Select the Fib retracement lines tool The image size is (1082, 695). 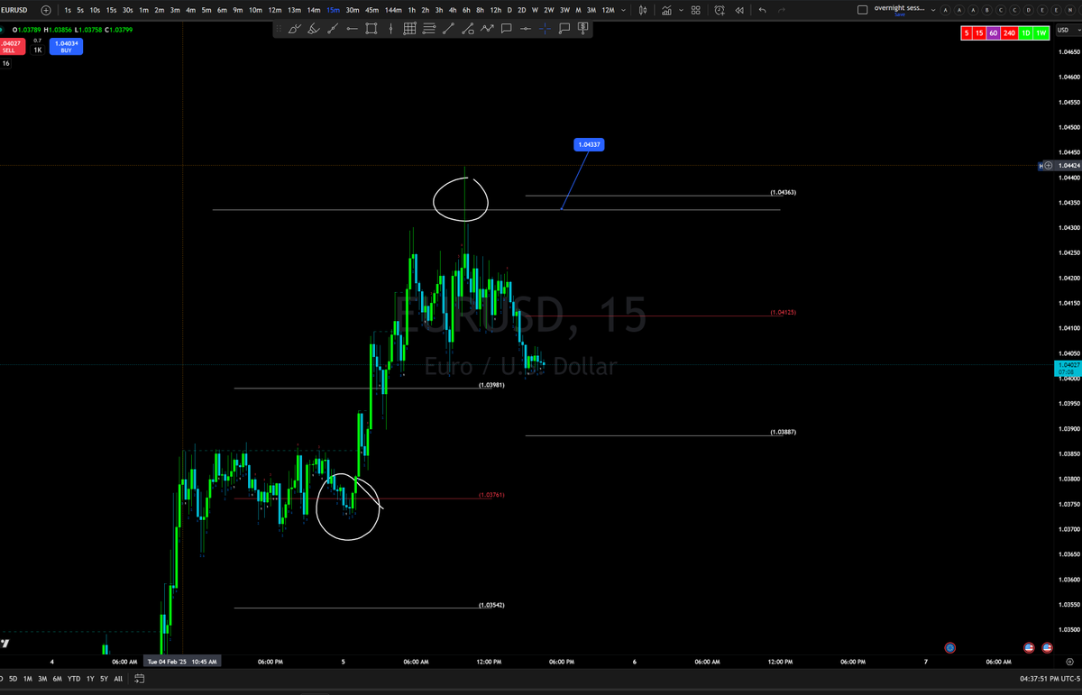click(x=428, y=29)
